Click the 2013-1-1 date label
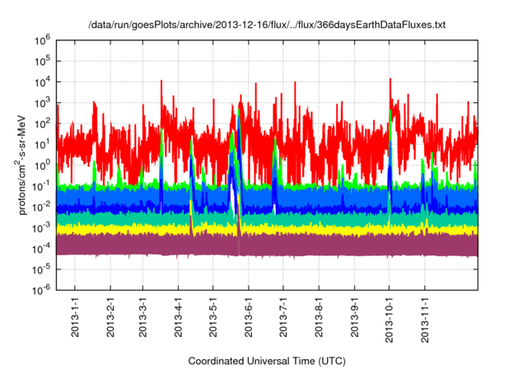Image resolution: width=527 pixels, height=369 pixels. coord(75,317)
